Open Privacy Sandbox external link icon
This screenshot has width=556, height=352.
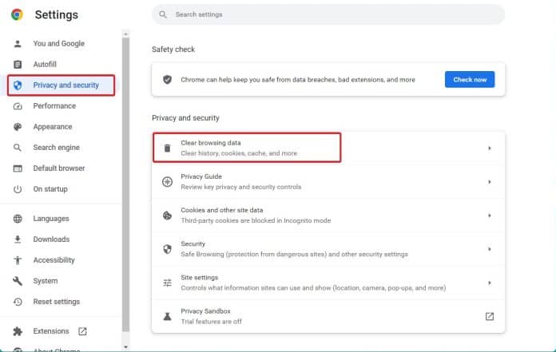[x=489, y=316]
